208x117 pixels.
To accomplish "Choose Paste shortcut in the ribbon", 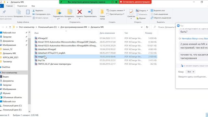I will [x=40, y=18].
